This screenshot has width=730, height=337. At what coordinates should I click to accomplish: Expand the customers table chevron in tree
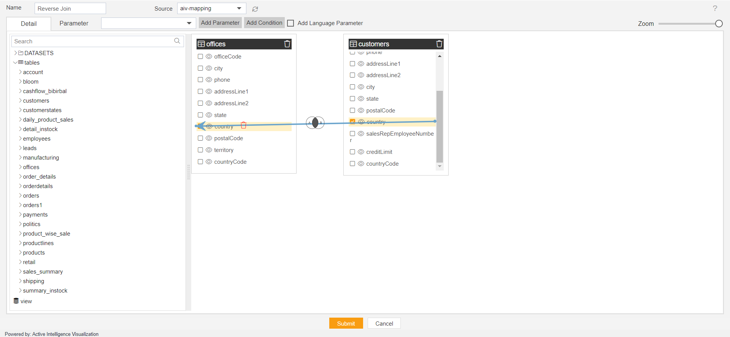coord(20,101)
